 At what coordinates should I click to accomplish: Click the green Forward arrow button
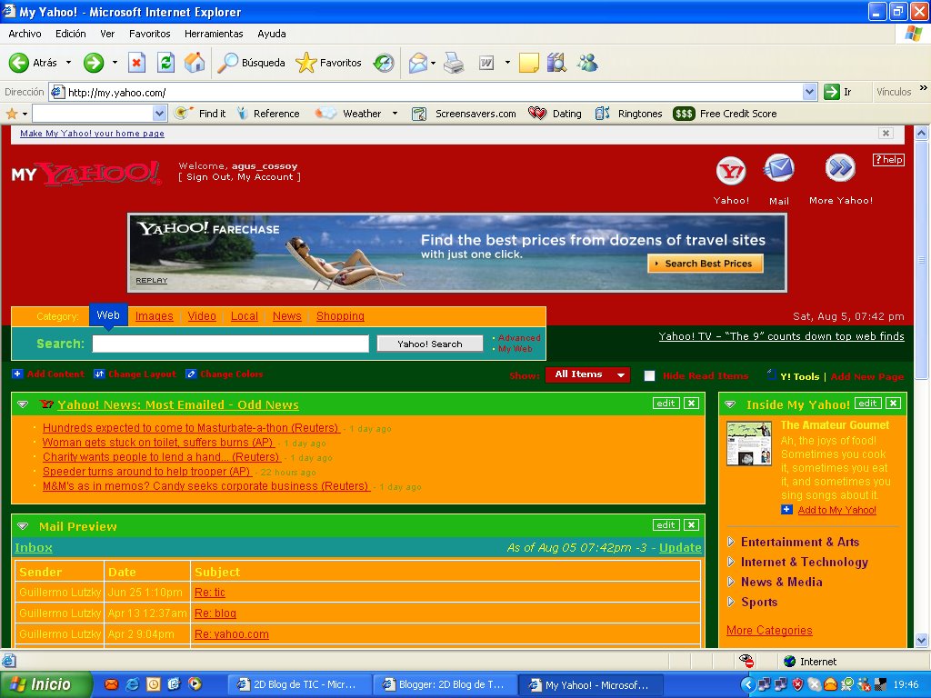[x=94, y=63]
